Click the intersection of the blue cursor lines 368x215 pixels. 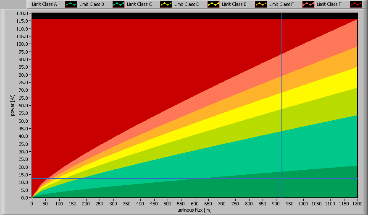pyautogui.click(x=281, y=179)
